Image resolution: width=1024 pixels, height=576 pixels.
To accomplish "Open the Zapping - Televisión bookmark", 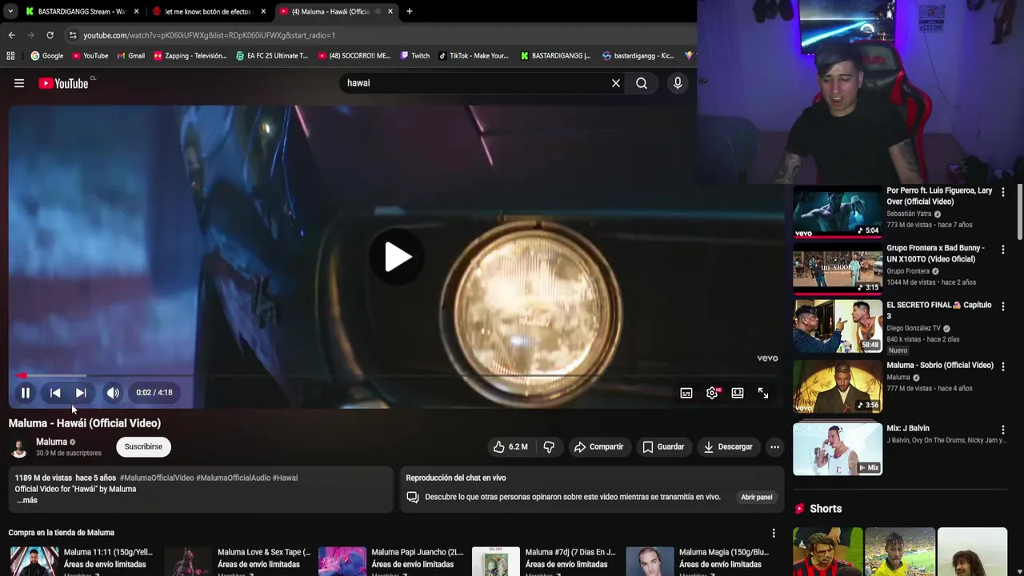I will tap(190, 56).
